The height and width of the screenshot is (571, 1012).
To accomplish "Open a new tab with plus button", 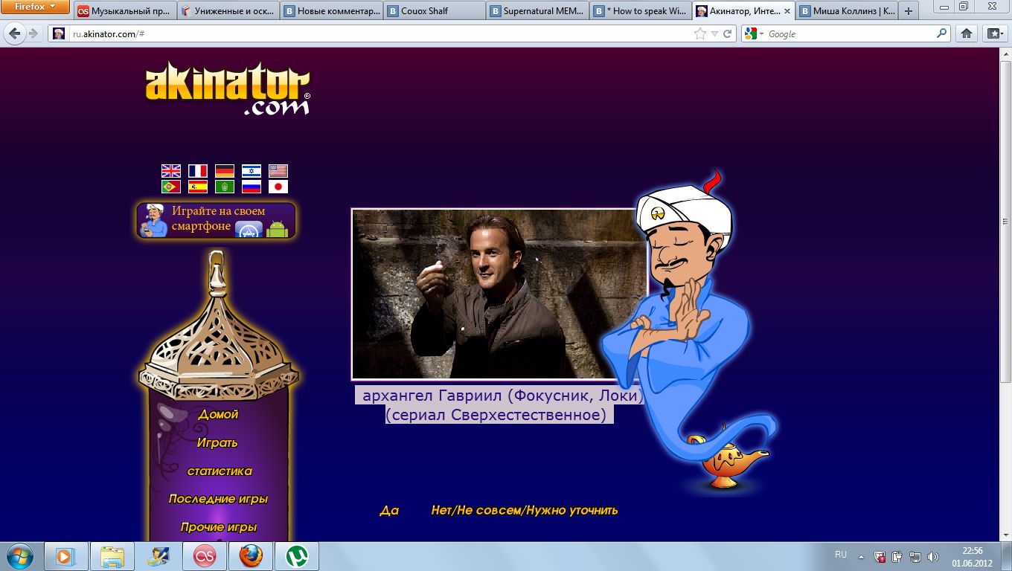I will [908, 11].
